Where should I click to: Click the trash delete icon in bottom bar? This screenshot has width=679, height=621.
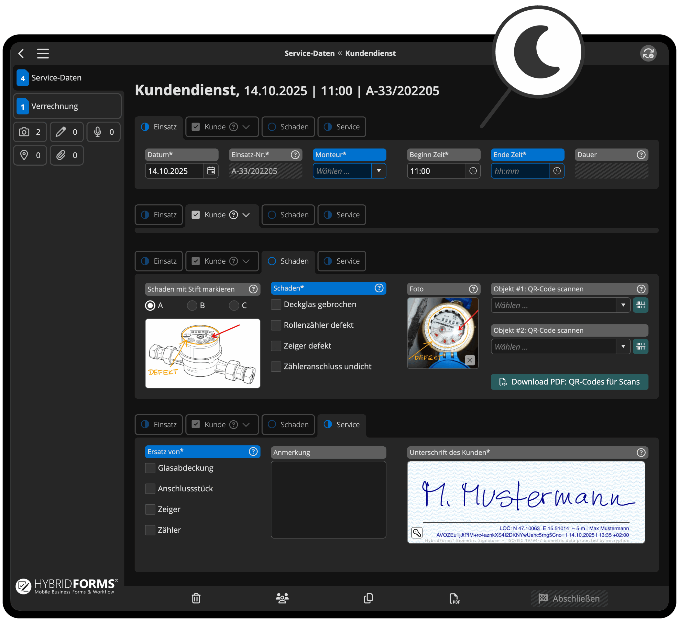click(196, 598)
